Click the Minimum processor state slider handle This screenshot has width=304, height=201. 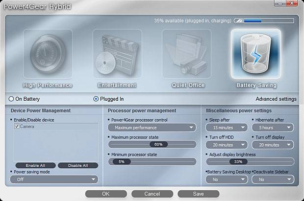tap(122, 161)
